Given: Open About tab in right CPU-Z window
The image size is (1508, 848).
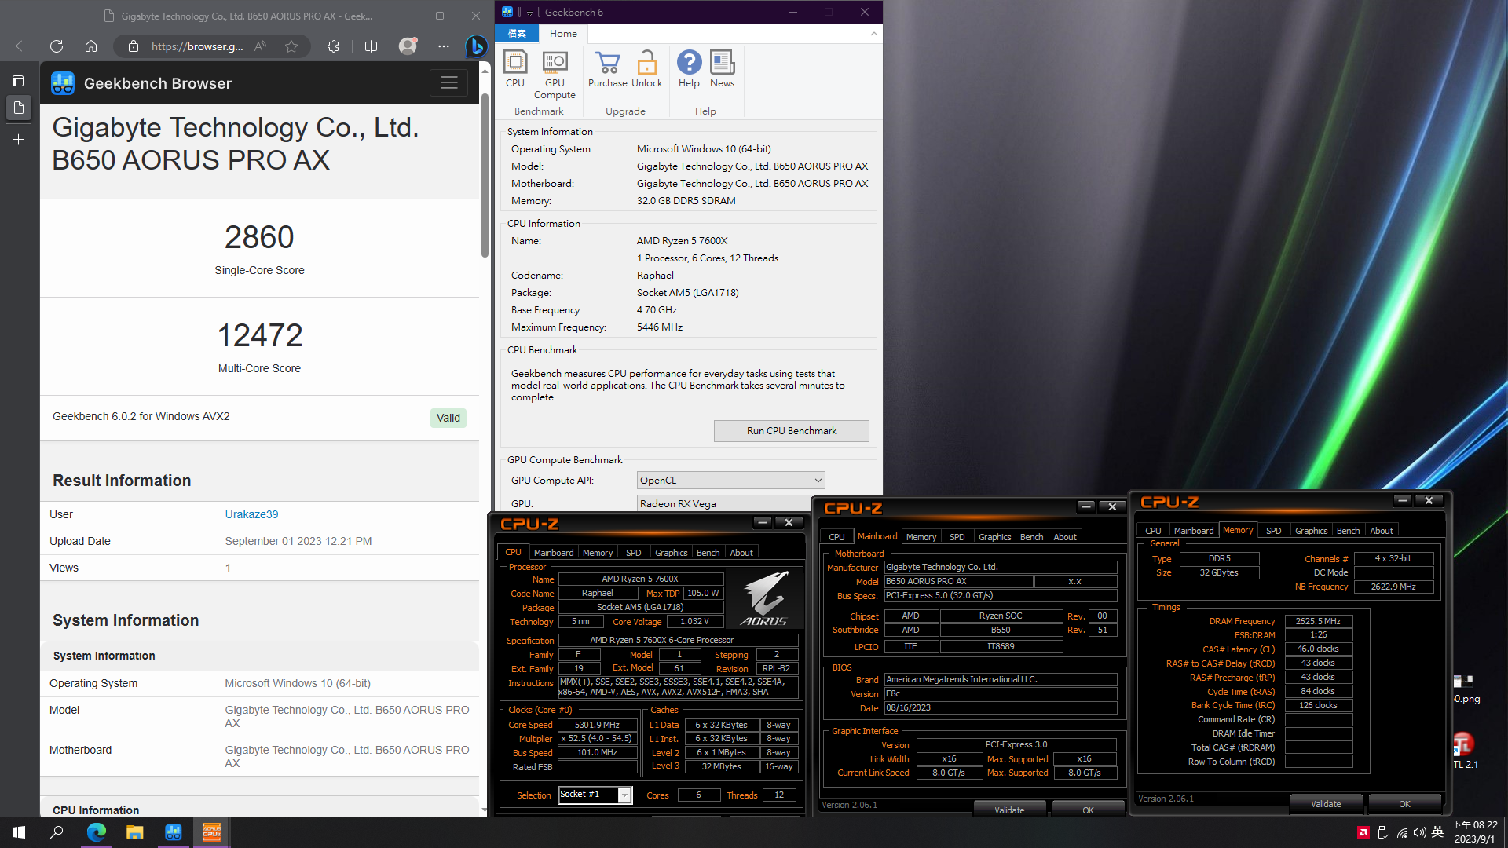Looking at the screenshot, I should click(1382, 531).
